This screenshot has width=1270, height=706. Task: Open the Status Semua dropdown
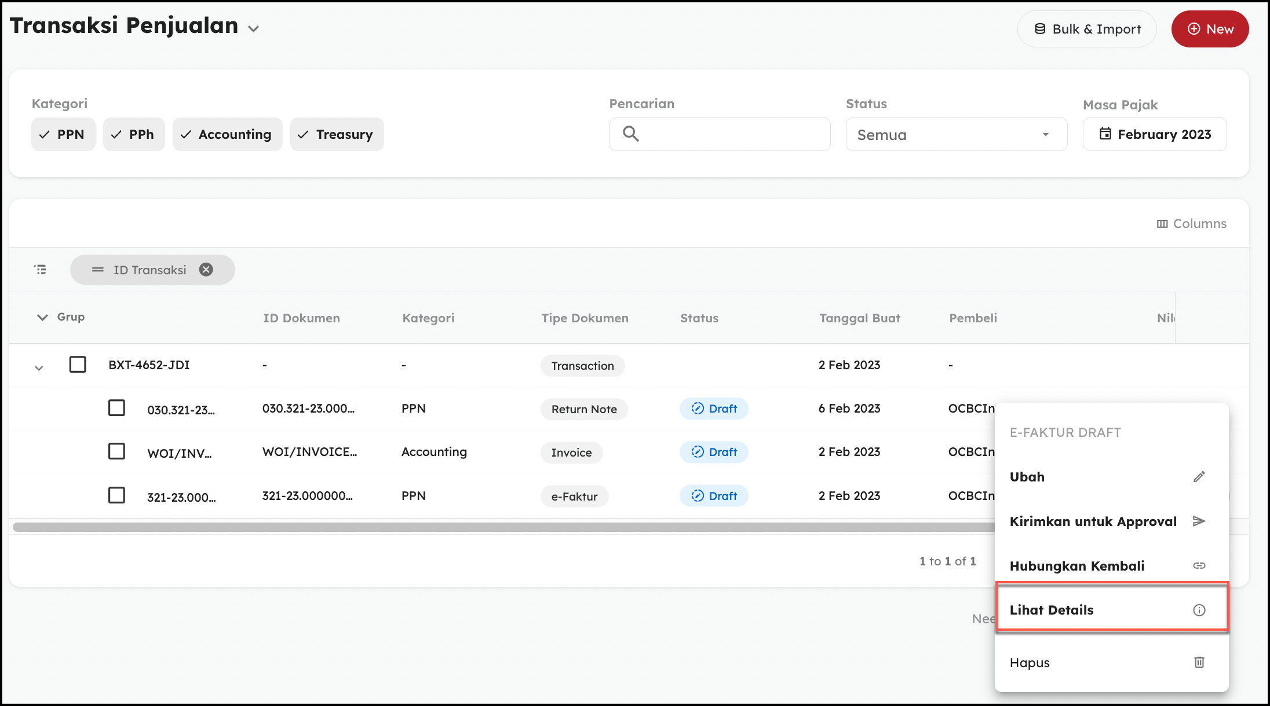(957, 134)
